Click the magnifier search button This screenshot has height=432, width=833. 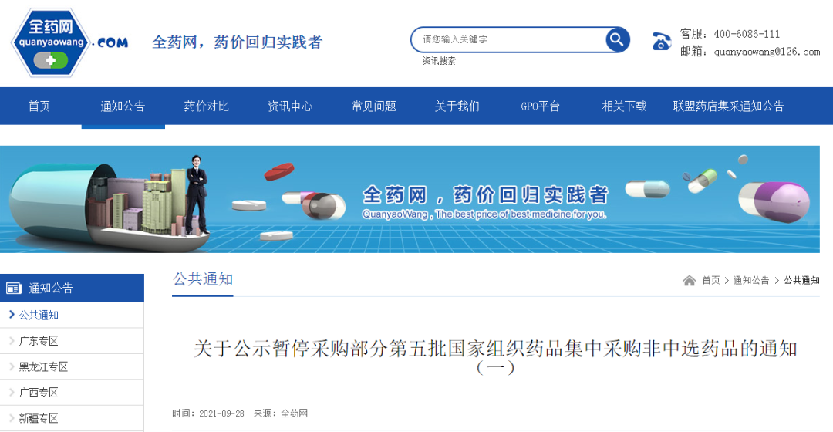click(x=617, y=39)
